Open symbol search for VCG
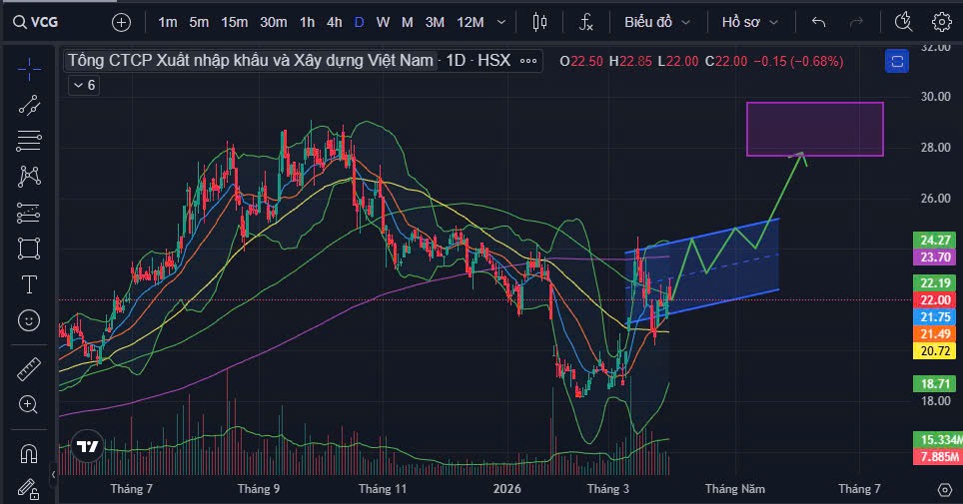This screenshot has width=963, height=504. pyautogui.click(x=36, y=22)
